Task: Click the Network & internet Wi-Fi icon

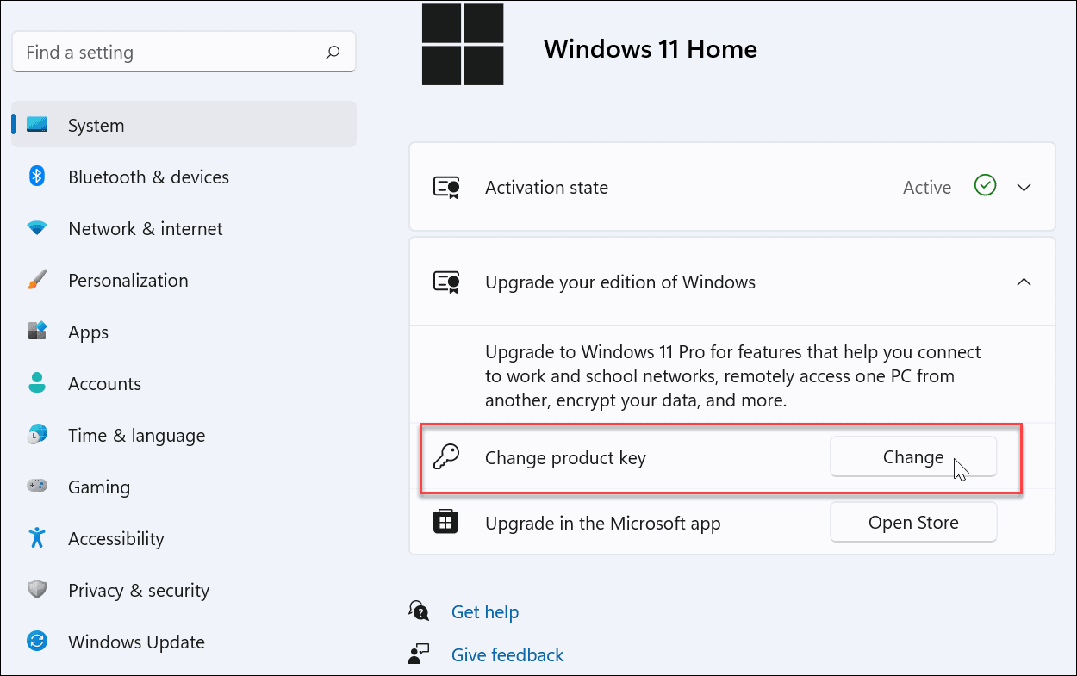Action: pos(37,229)
